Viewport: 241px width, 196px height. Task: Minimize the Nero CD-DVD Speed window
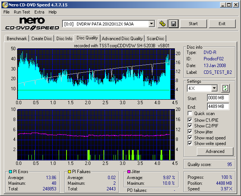coord(223,5)
